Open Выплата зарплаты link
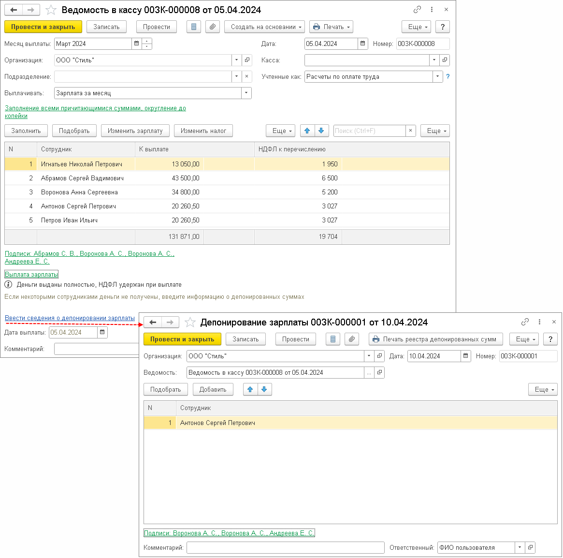Viewport: 563px width, 558px height. point(31,274)
